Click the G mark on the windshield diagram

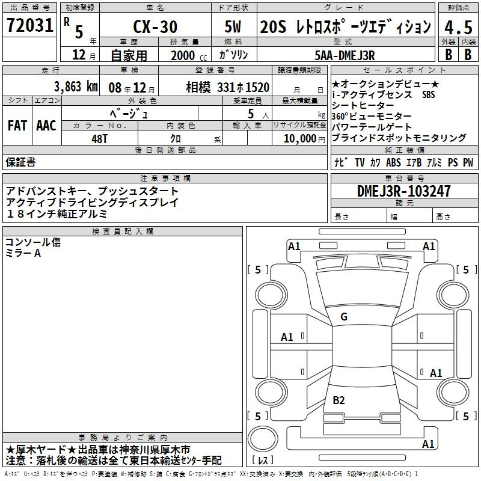coord(343,317)
